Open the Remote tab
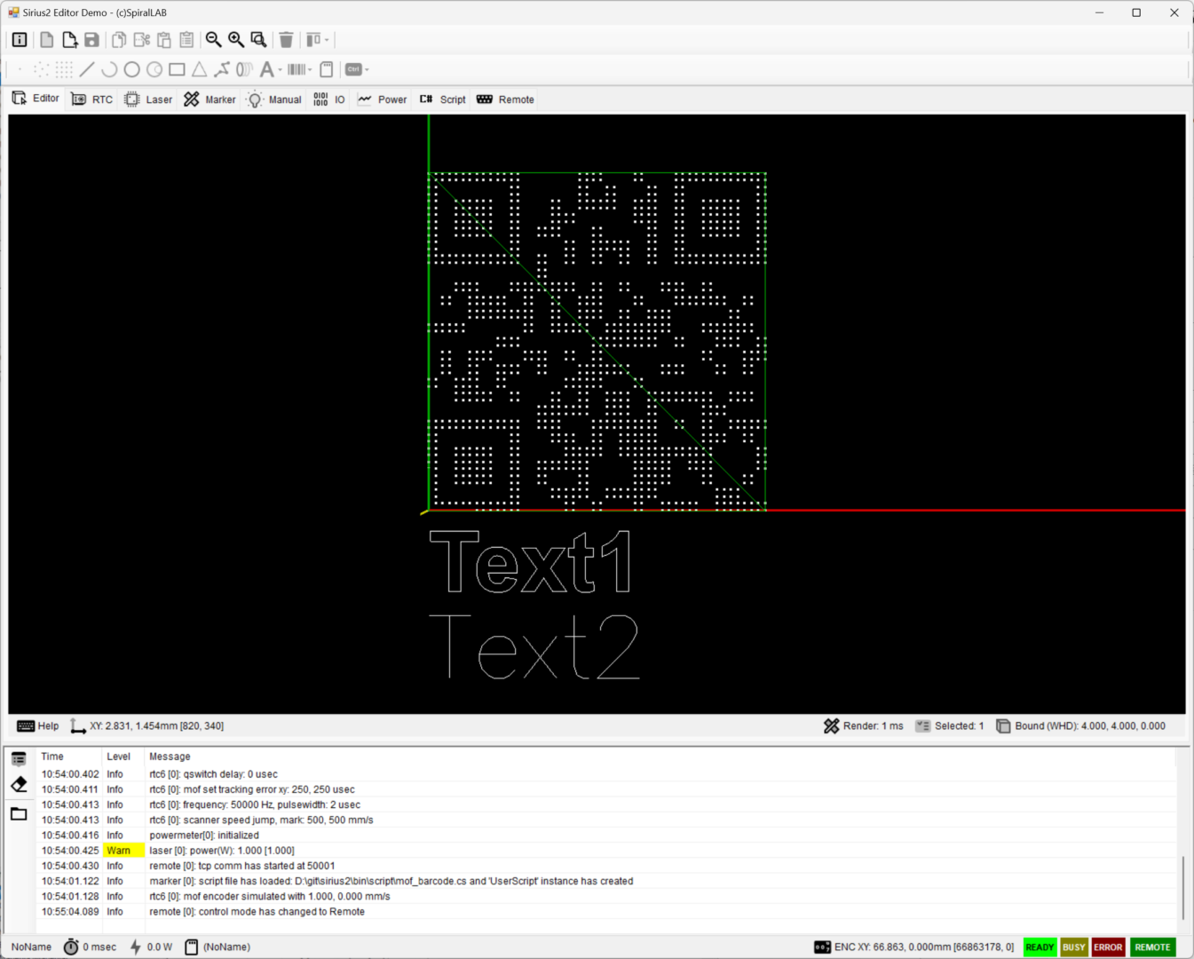Image resolution: width=1194 pixels, height=959 pixels. (x=505, y=99)
